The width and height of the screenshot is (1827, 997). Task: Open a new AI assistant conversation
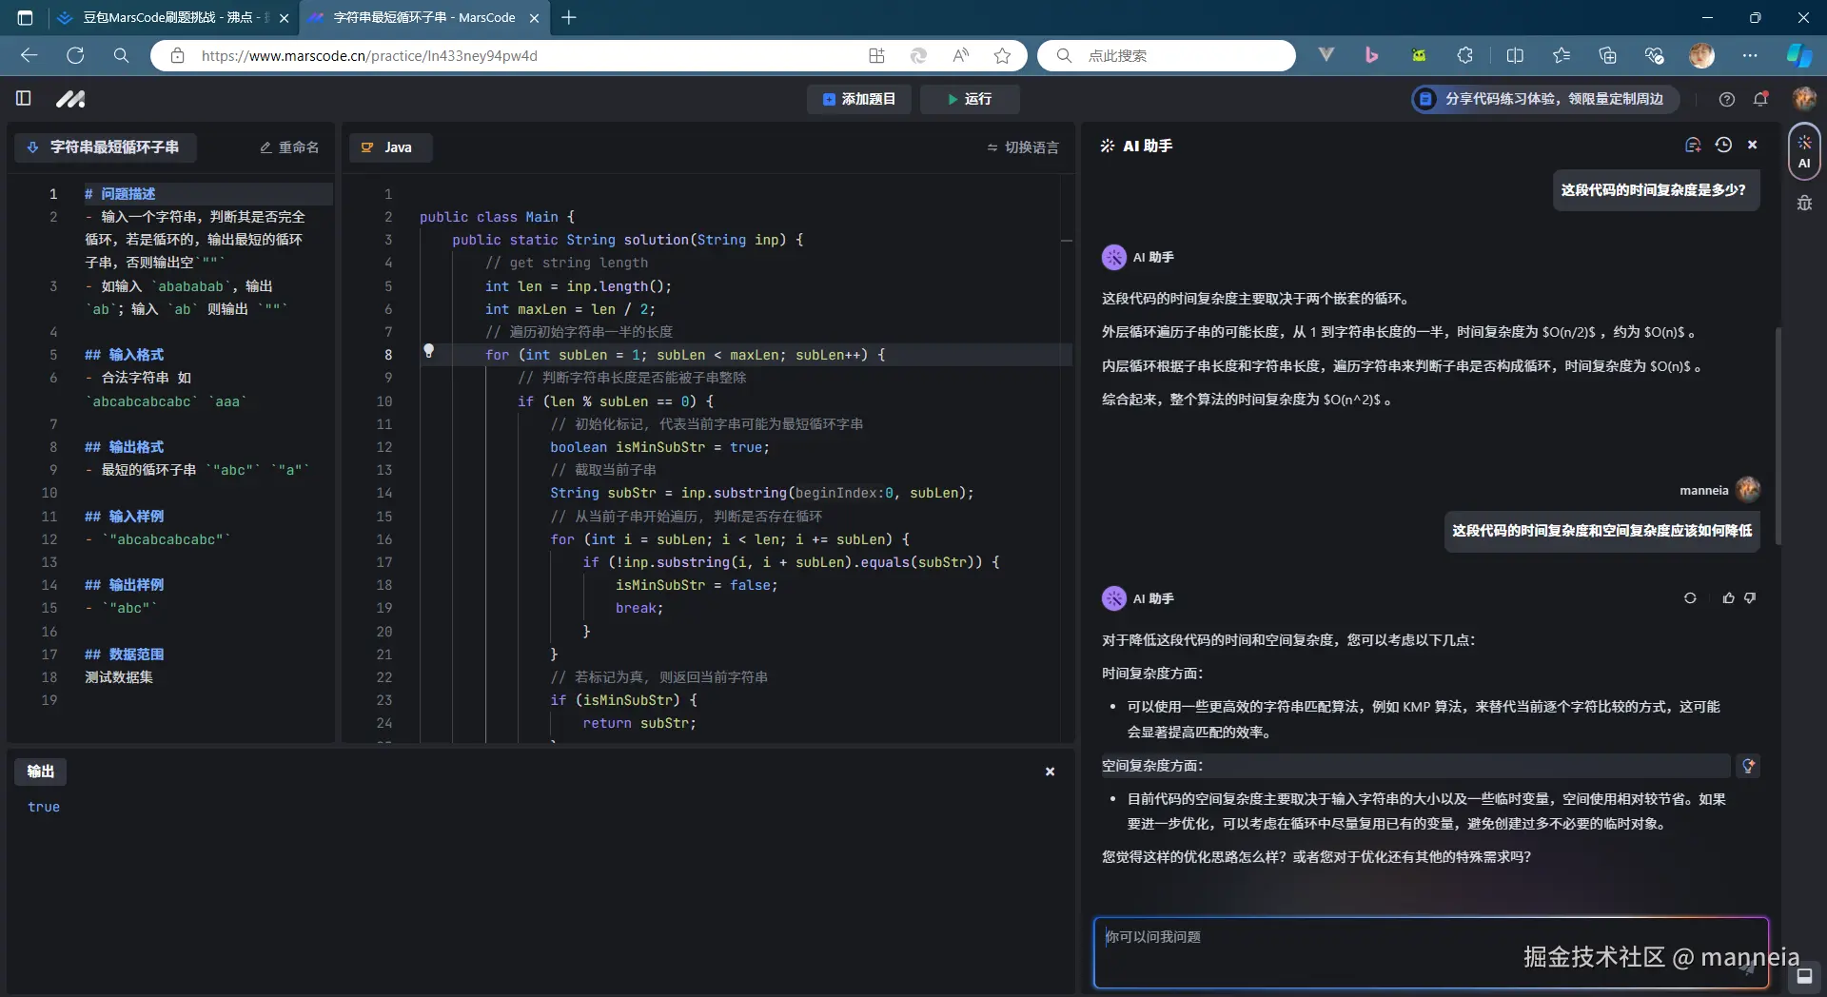click(1693, 145)
